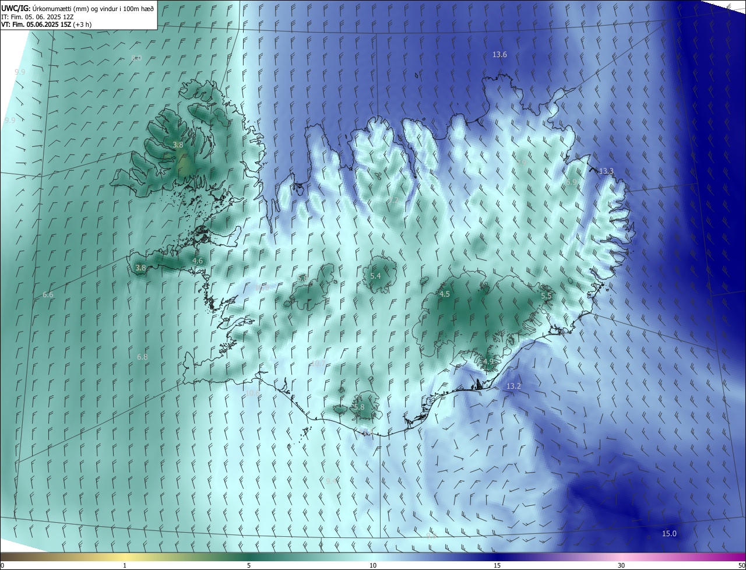Click the 15.0 value label on the map

tap(669, 533)
